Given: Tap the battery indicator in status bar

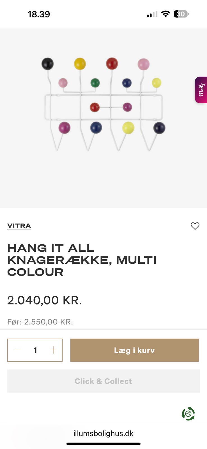Looking at the screenshot, I should (181, 14).
